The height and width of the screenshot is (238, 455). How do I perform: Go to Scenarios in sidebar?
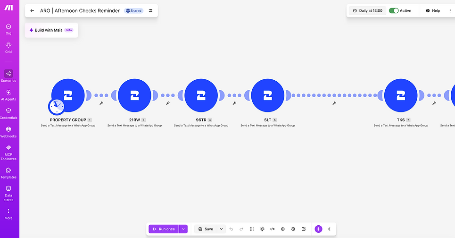8,76
